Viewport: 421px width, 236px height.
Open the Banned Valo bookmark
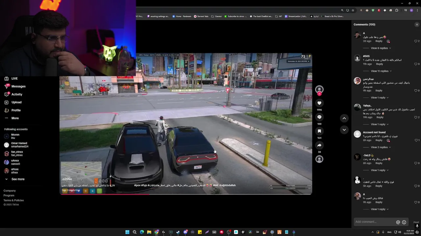pos(201,16)
